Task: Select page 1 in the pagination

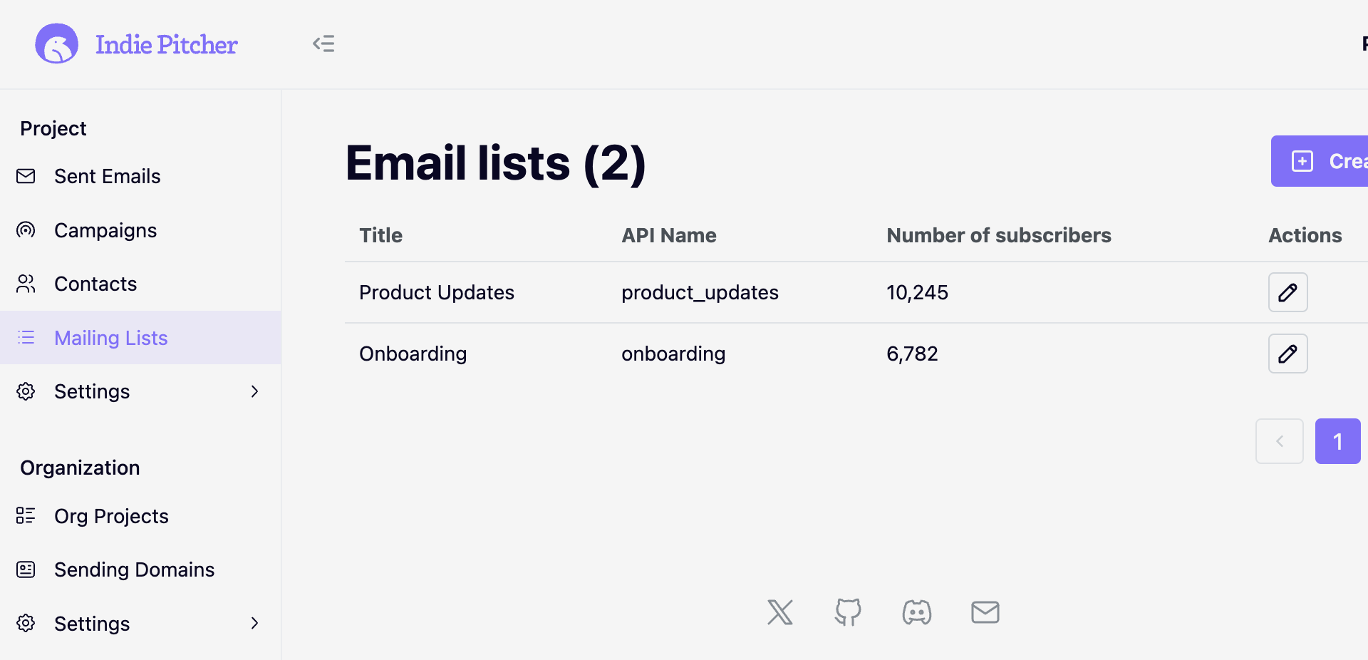Action: pyautogui.click(x=1337, y=441)
